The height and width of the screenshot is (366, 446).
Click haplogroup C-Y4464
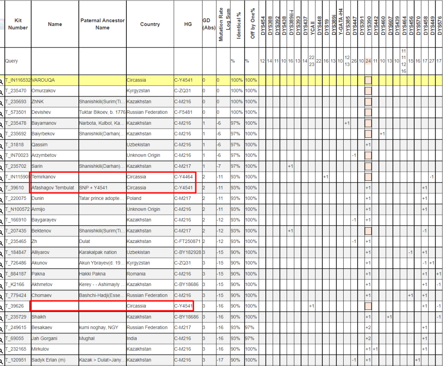(x=183, y=177)
